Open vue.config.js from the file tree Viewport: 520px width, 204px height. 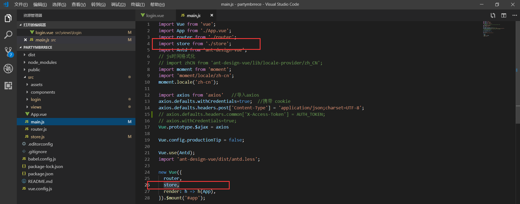point(76,189)
